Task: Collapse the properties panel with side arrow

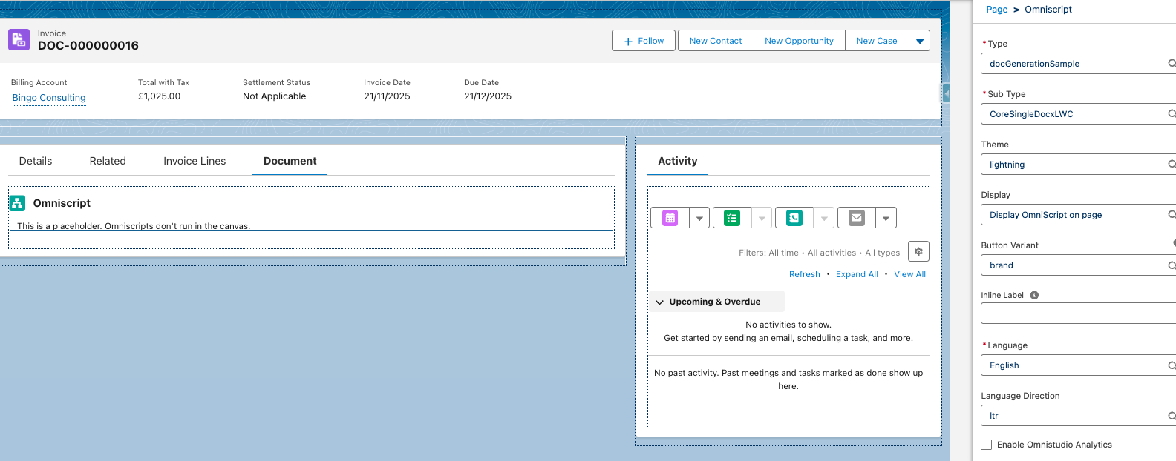Action: click(x=947, y=93)
